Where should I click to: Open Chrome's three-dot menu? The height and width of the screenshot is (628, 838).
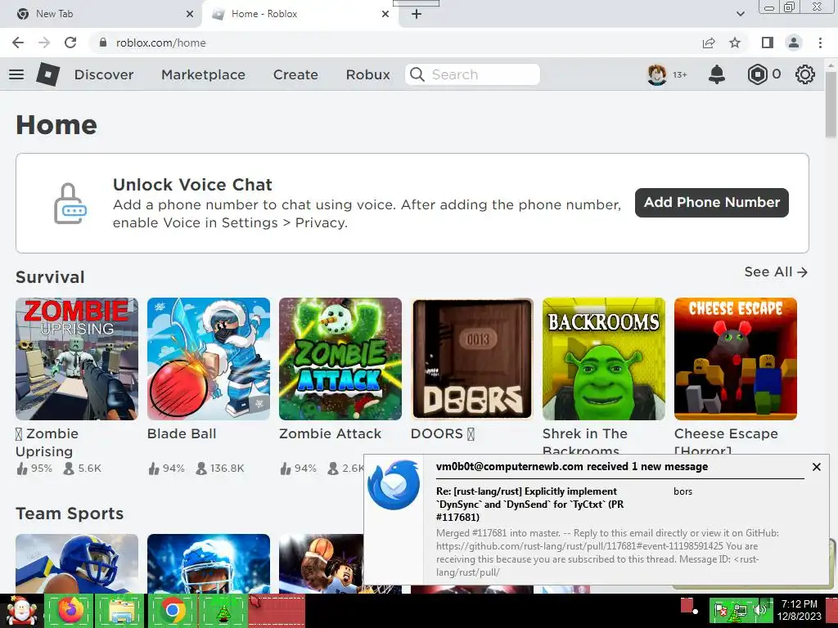pyautogui.click(x=820, y=43)
